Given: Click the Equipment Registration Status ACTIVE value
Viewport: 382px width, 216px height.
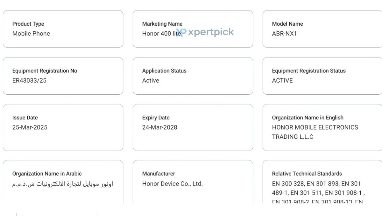Looking at the screenshot, I should (282, 81).
